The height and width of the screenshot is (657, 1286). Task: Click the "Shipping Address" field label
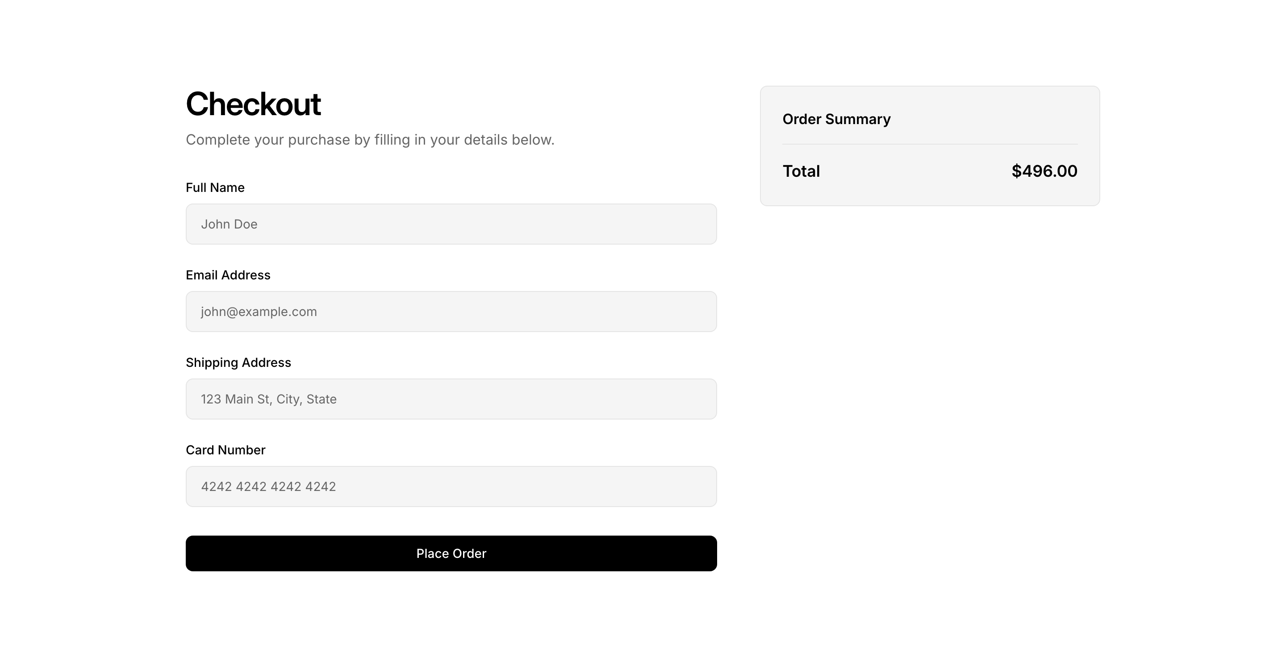coord(238,363)
